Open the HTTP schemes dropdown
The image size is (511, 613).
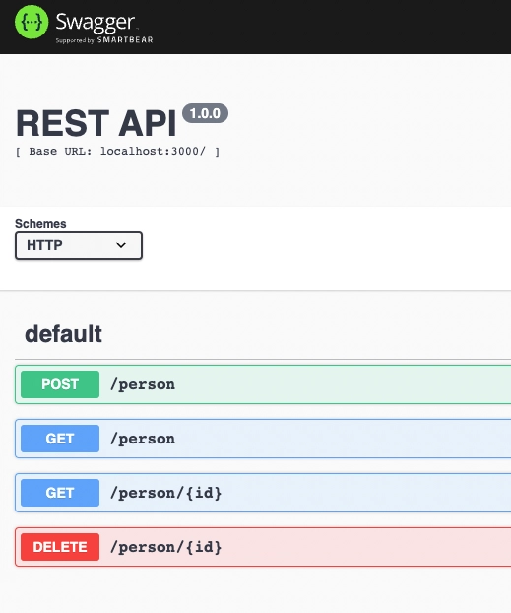coord(79,245)
